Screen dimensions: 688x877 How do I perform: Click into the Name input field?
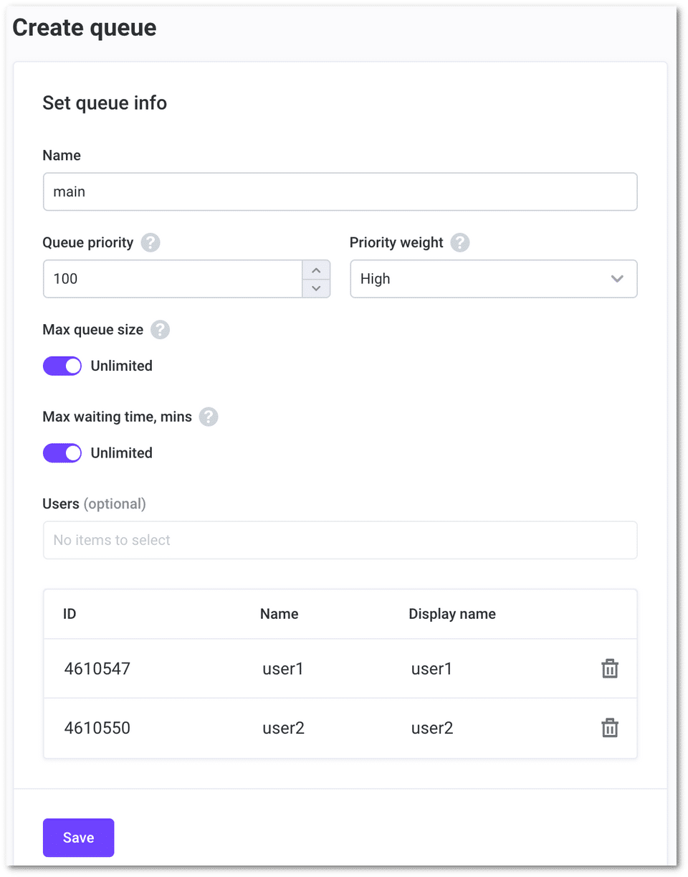coord(340,191)
